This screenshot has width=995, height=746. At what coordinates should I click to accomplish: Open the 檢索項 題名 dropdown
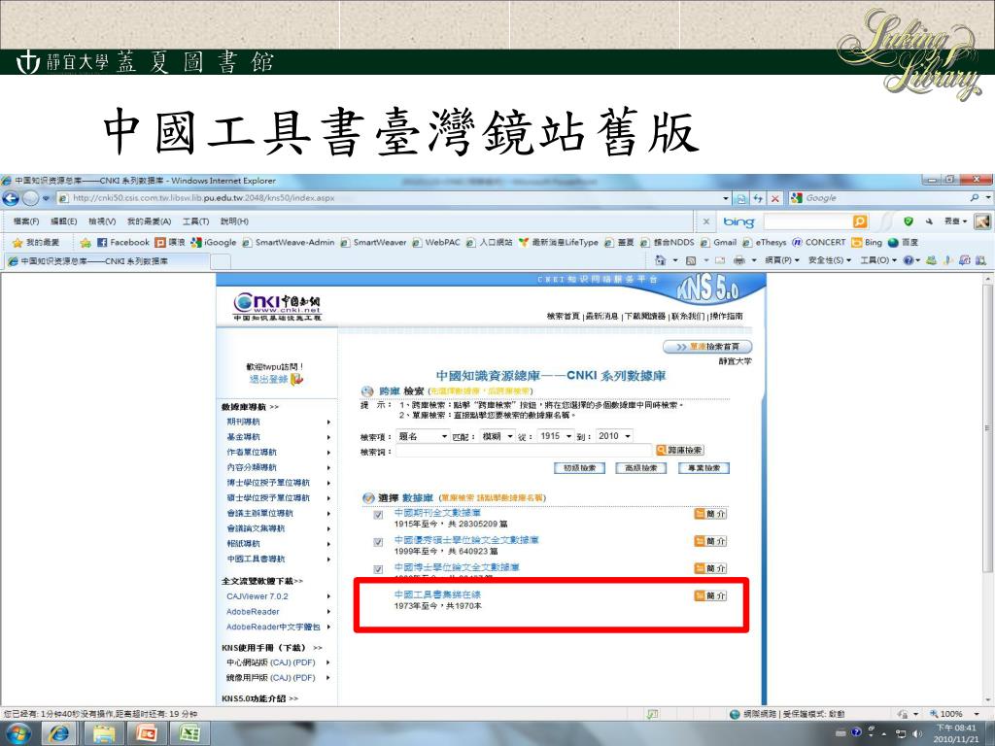point(423,436)
